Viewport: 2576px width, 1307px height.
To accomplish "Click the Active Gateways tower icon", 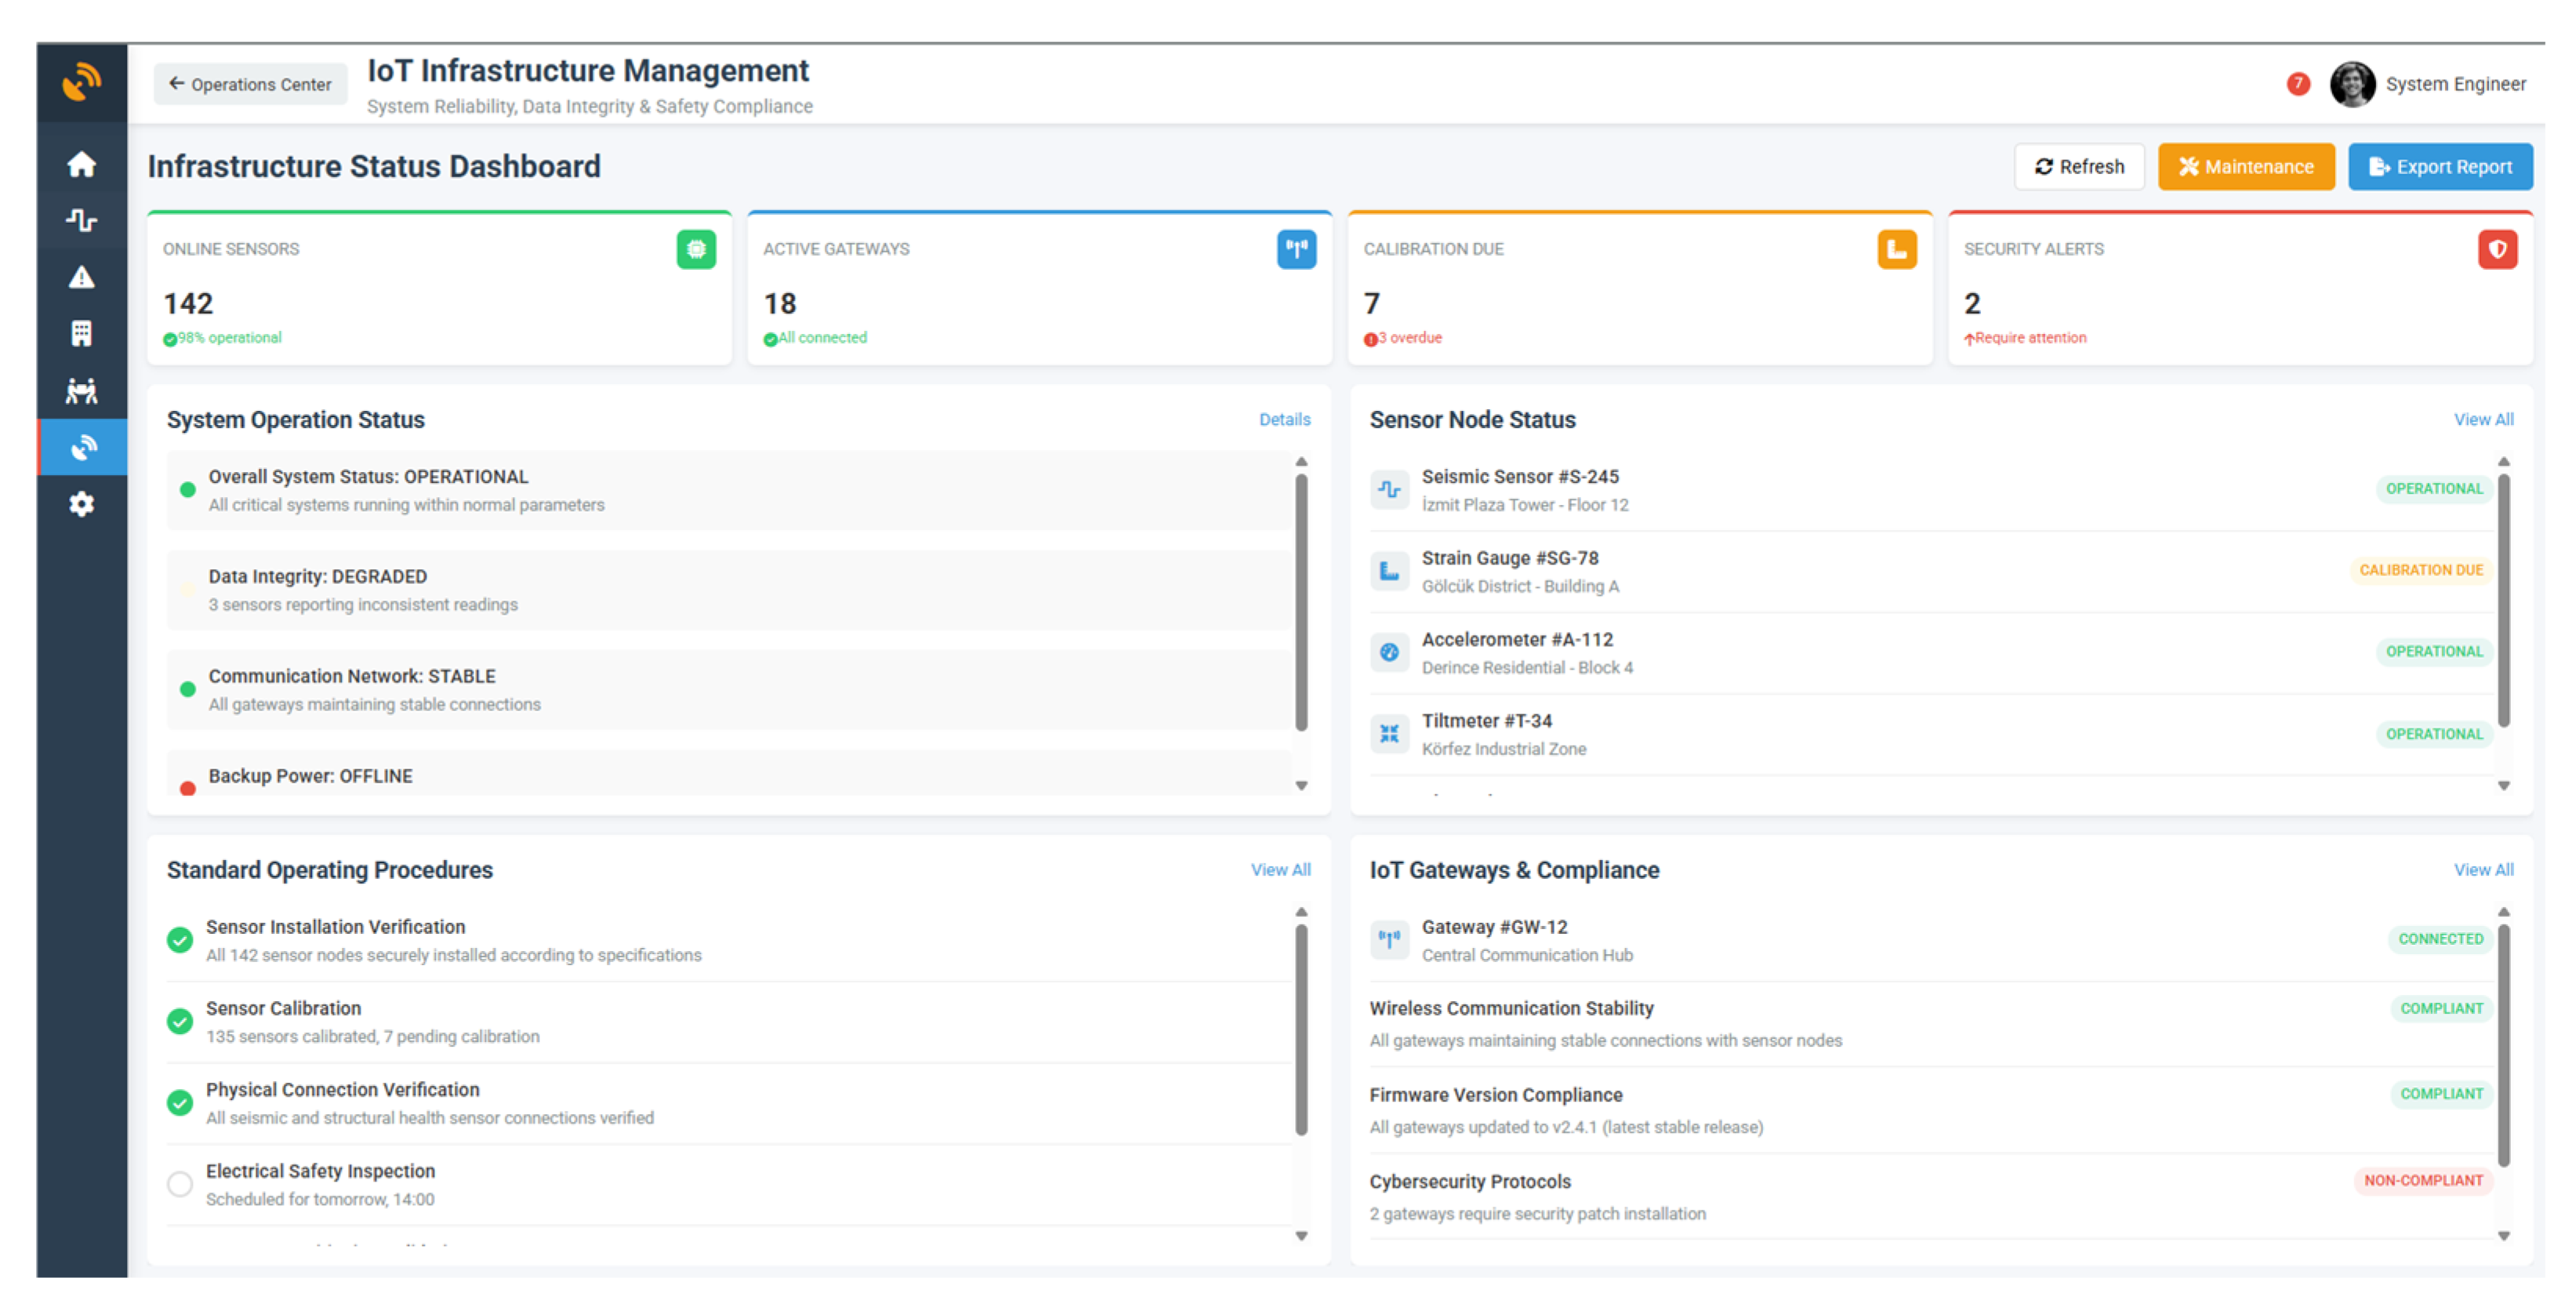I will [1295, 249].
